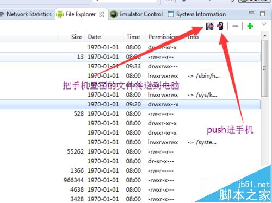Select the row linking to /sys/k...
Image resolution: width=272 pixels, height=203 pixels.
(x=130, y=95)
